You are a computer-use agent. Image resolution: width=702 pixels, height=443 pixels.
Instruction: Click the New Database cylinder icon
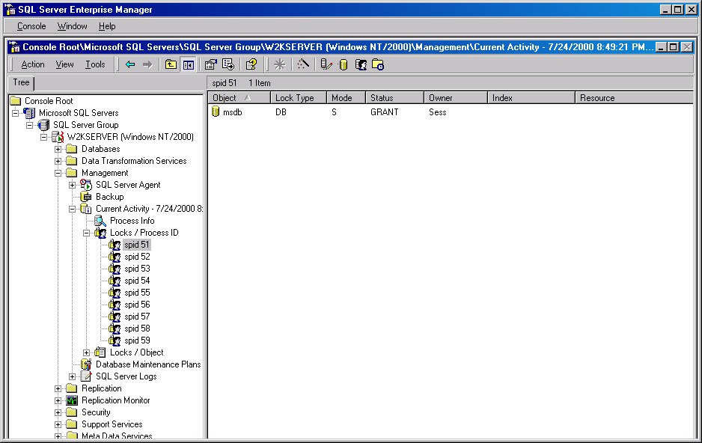tap(344, 64)
